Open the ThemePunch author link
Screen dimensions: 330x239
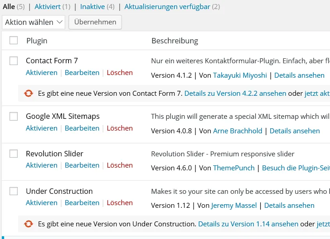[x=234, y=168]
